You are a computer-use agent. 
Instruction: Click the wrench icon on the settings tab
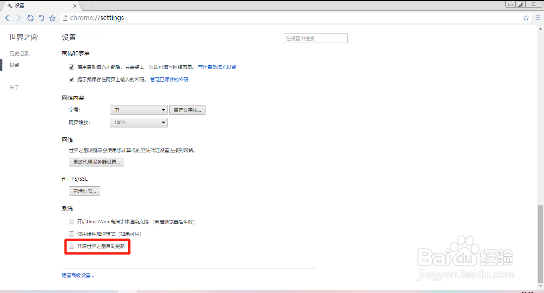(10, 6)
